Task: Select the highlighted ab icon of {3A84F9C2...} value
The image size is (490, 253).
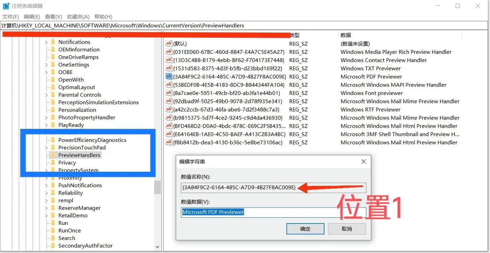Action: tap(169, 77)
